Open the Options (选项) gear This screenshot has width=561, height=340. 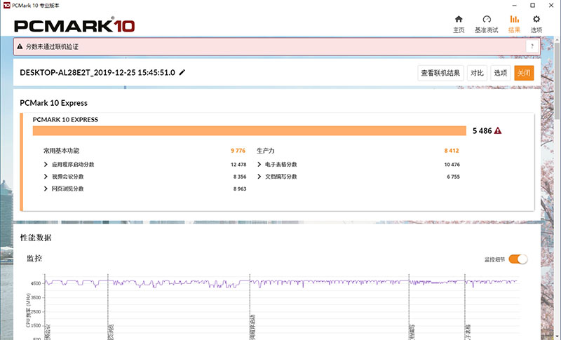click(536, 24)
